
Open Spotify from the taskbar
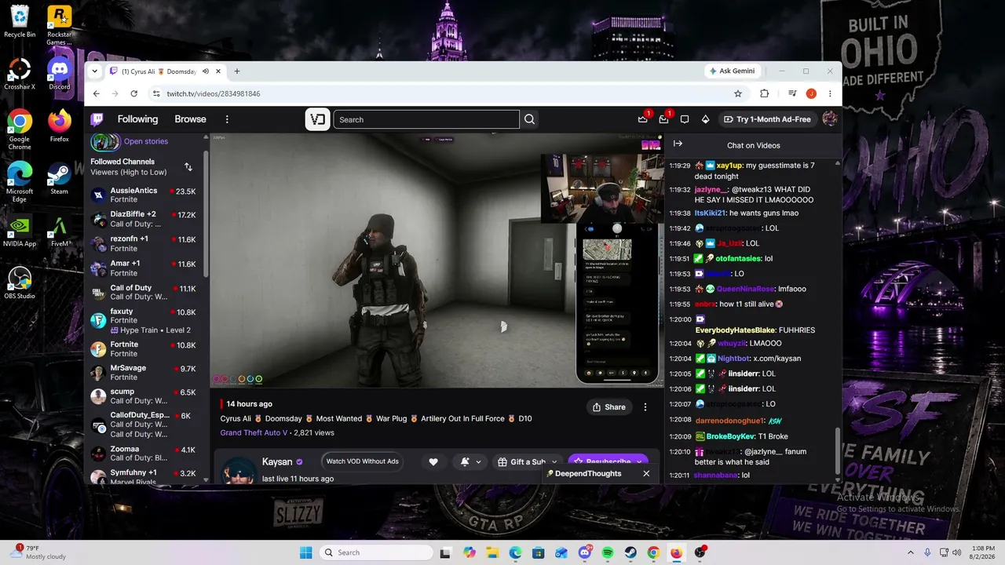608,552
